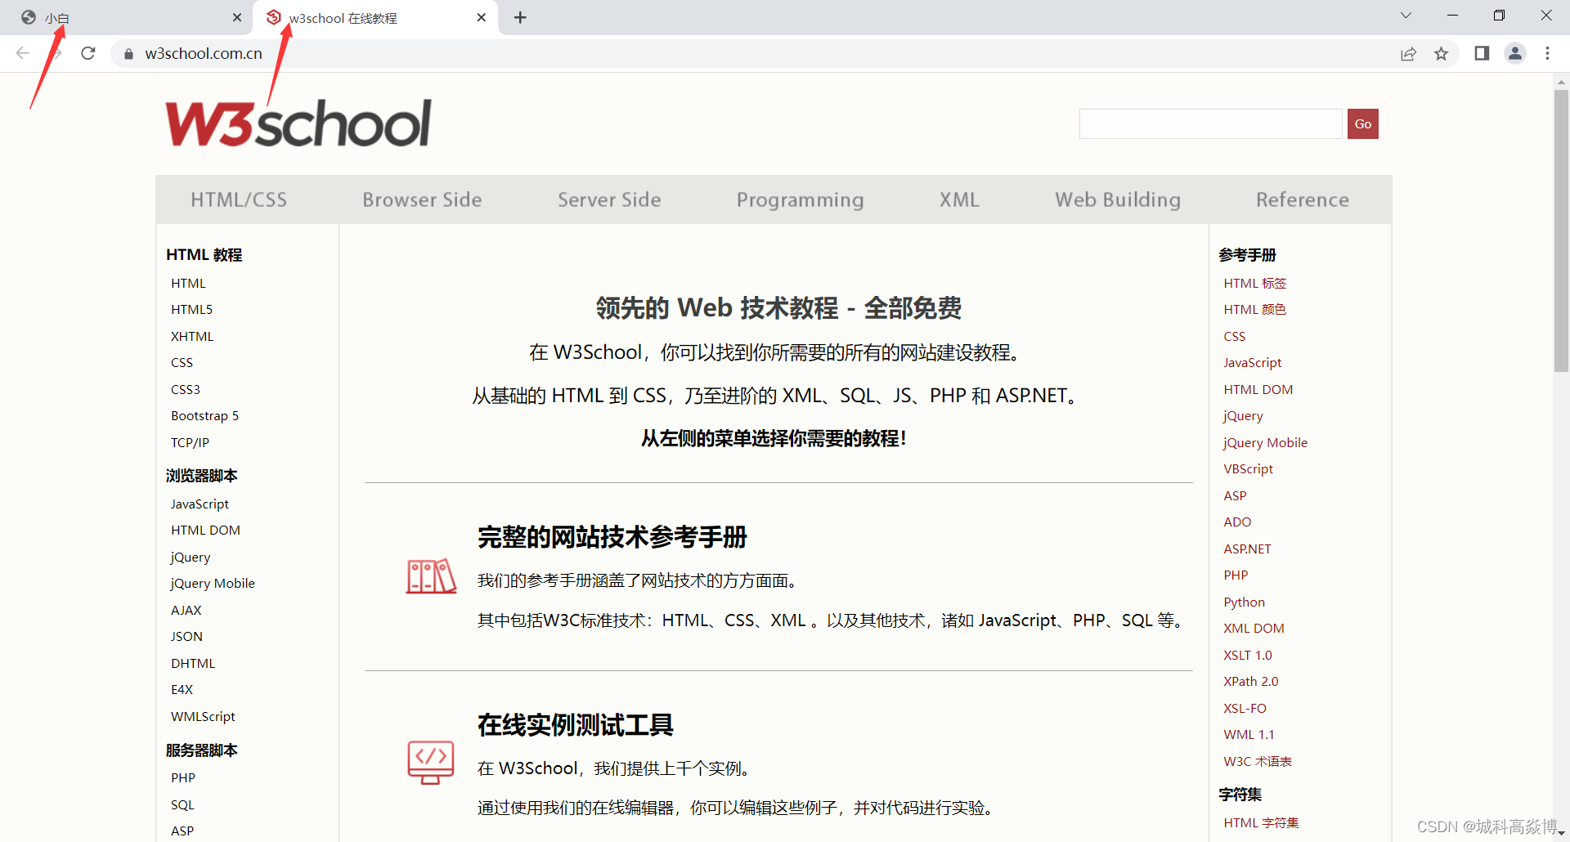Open the Programming nav menu

point(800,199)
